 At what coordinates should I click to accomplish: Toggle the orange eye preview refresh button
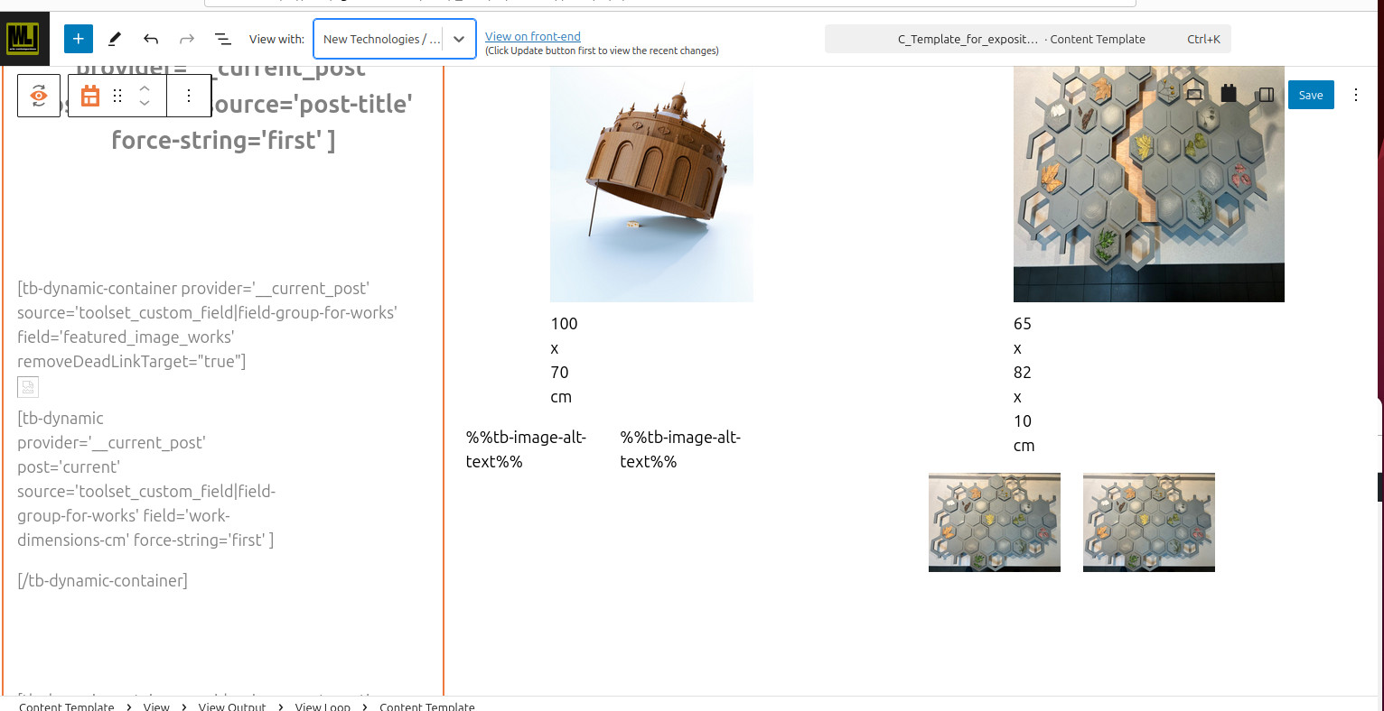(39, 96)
